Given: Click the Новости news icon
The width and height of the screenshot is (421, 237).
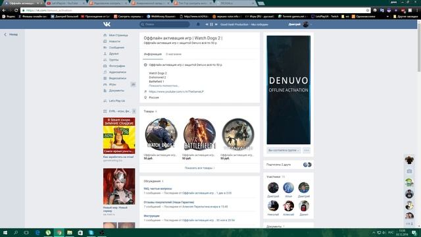Looking at the screenshot, I should 105,41.
